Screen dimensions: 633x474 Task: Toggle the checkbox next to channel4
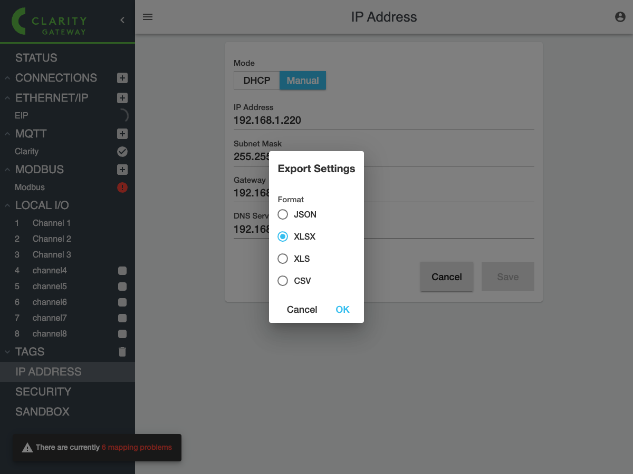(x=122, y=271)
